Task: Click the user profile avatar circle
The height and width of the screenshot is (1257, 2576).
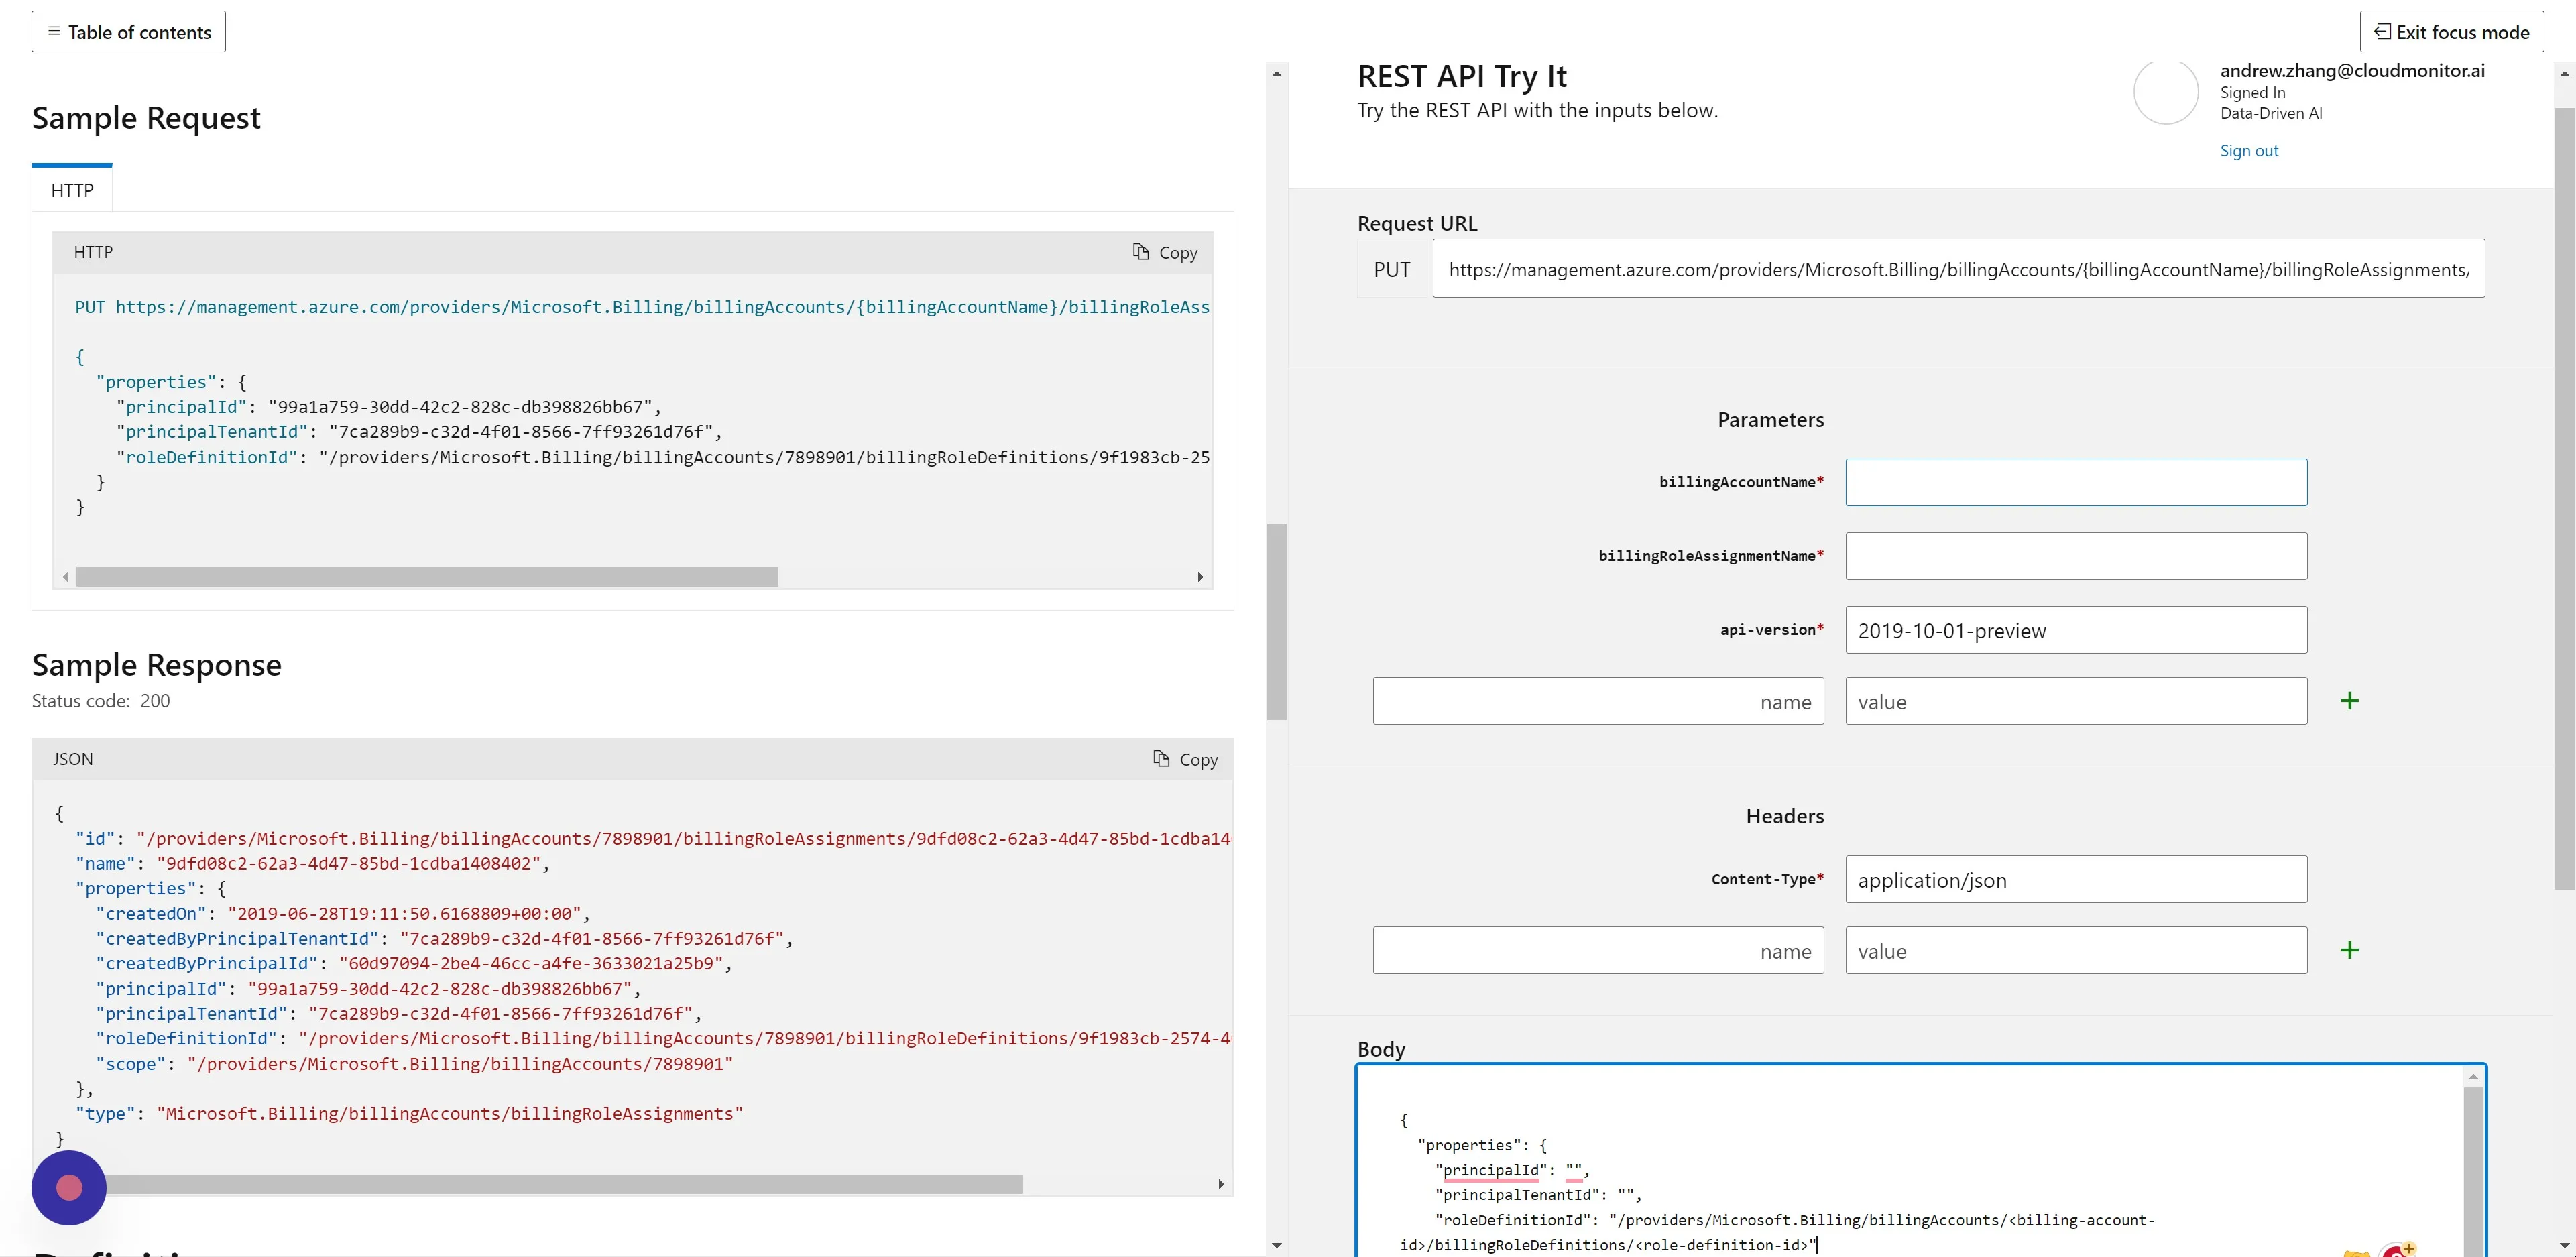Action: click(x=2166, y=92)
